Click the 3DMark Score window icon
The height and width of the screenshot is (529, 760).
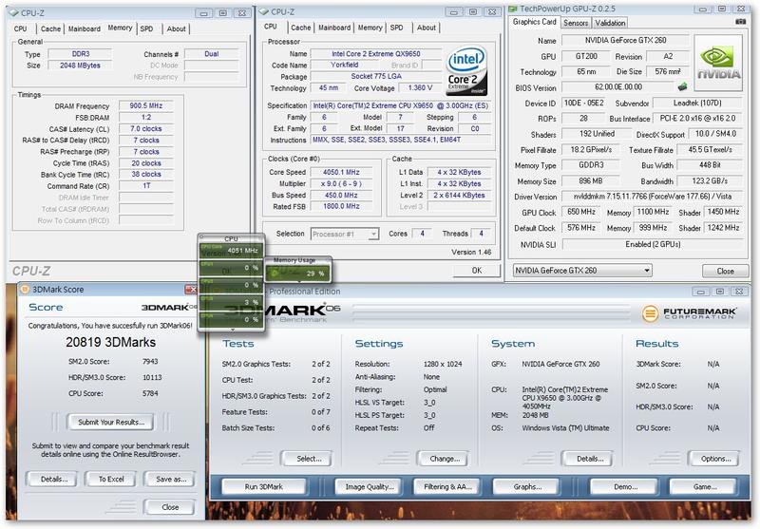(24, 290)
